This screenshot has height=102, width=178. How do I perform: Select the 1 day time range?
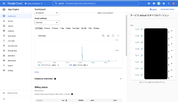click(62, 28)
